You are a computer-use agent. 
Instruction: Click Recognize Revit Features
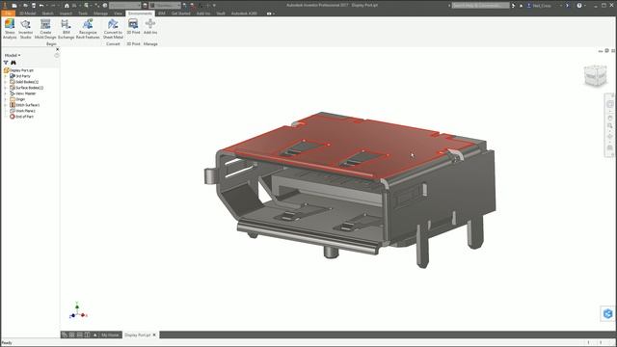click(88, 29)
